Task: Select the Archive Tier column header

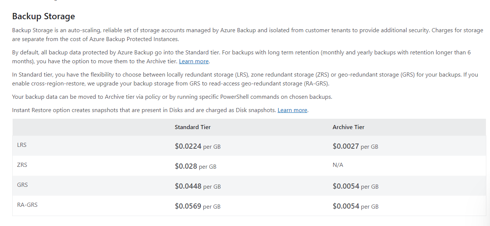Action: (x=348, y=127)
